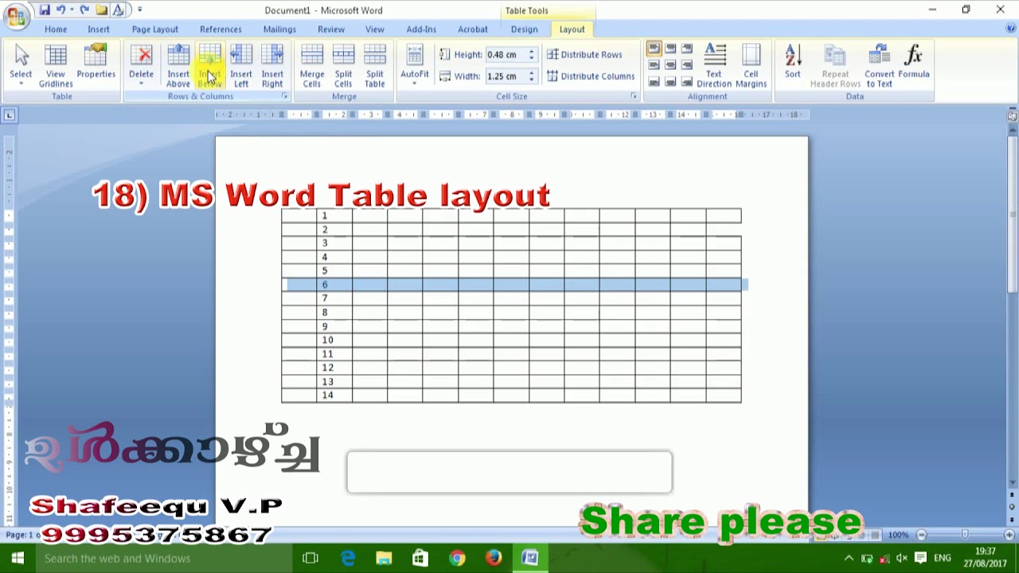The image size is (1019, 573).
Task: Set Align Bottom Right cell alignment
Action: [687, 81]
